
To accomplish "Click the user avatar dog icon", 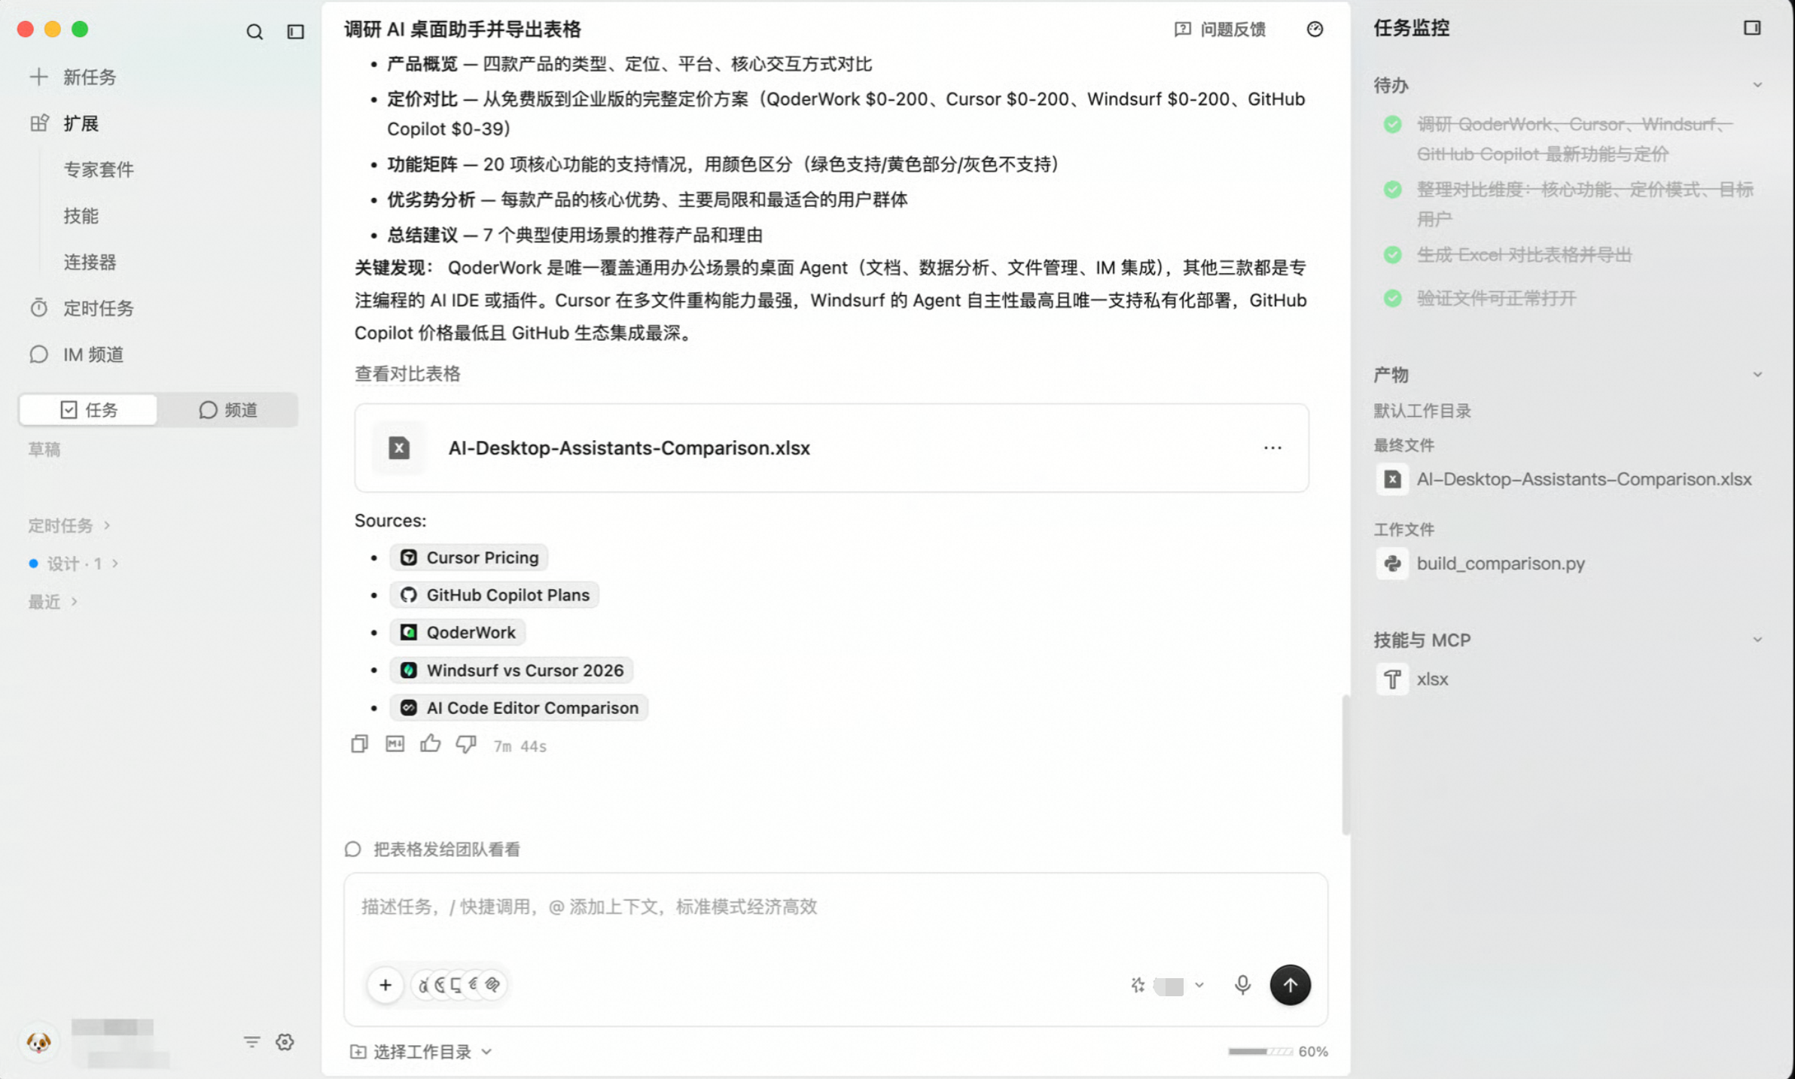I will point(39,1042).
